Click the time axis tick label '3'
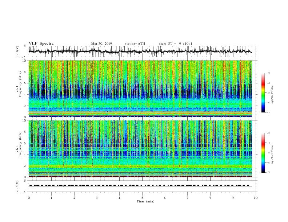This screenshot has height=222, width=288. [x=97, y=198]
